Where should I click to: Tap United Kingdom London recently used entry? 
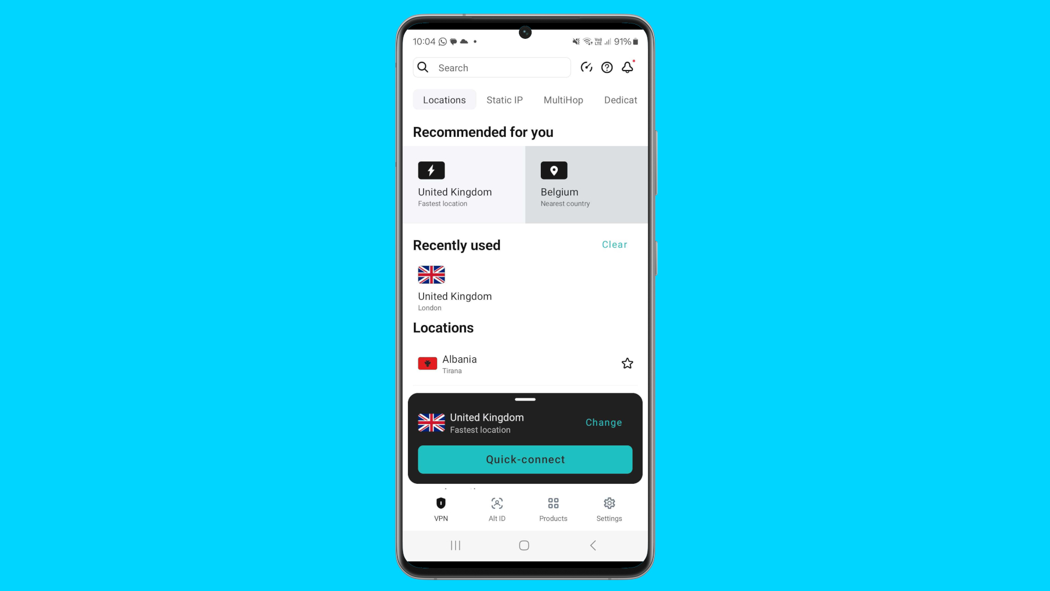pos(454,288)
